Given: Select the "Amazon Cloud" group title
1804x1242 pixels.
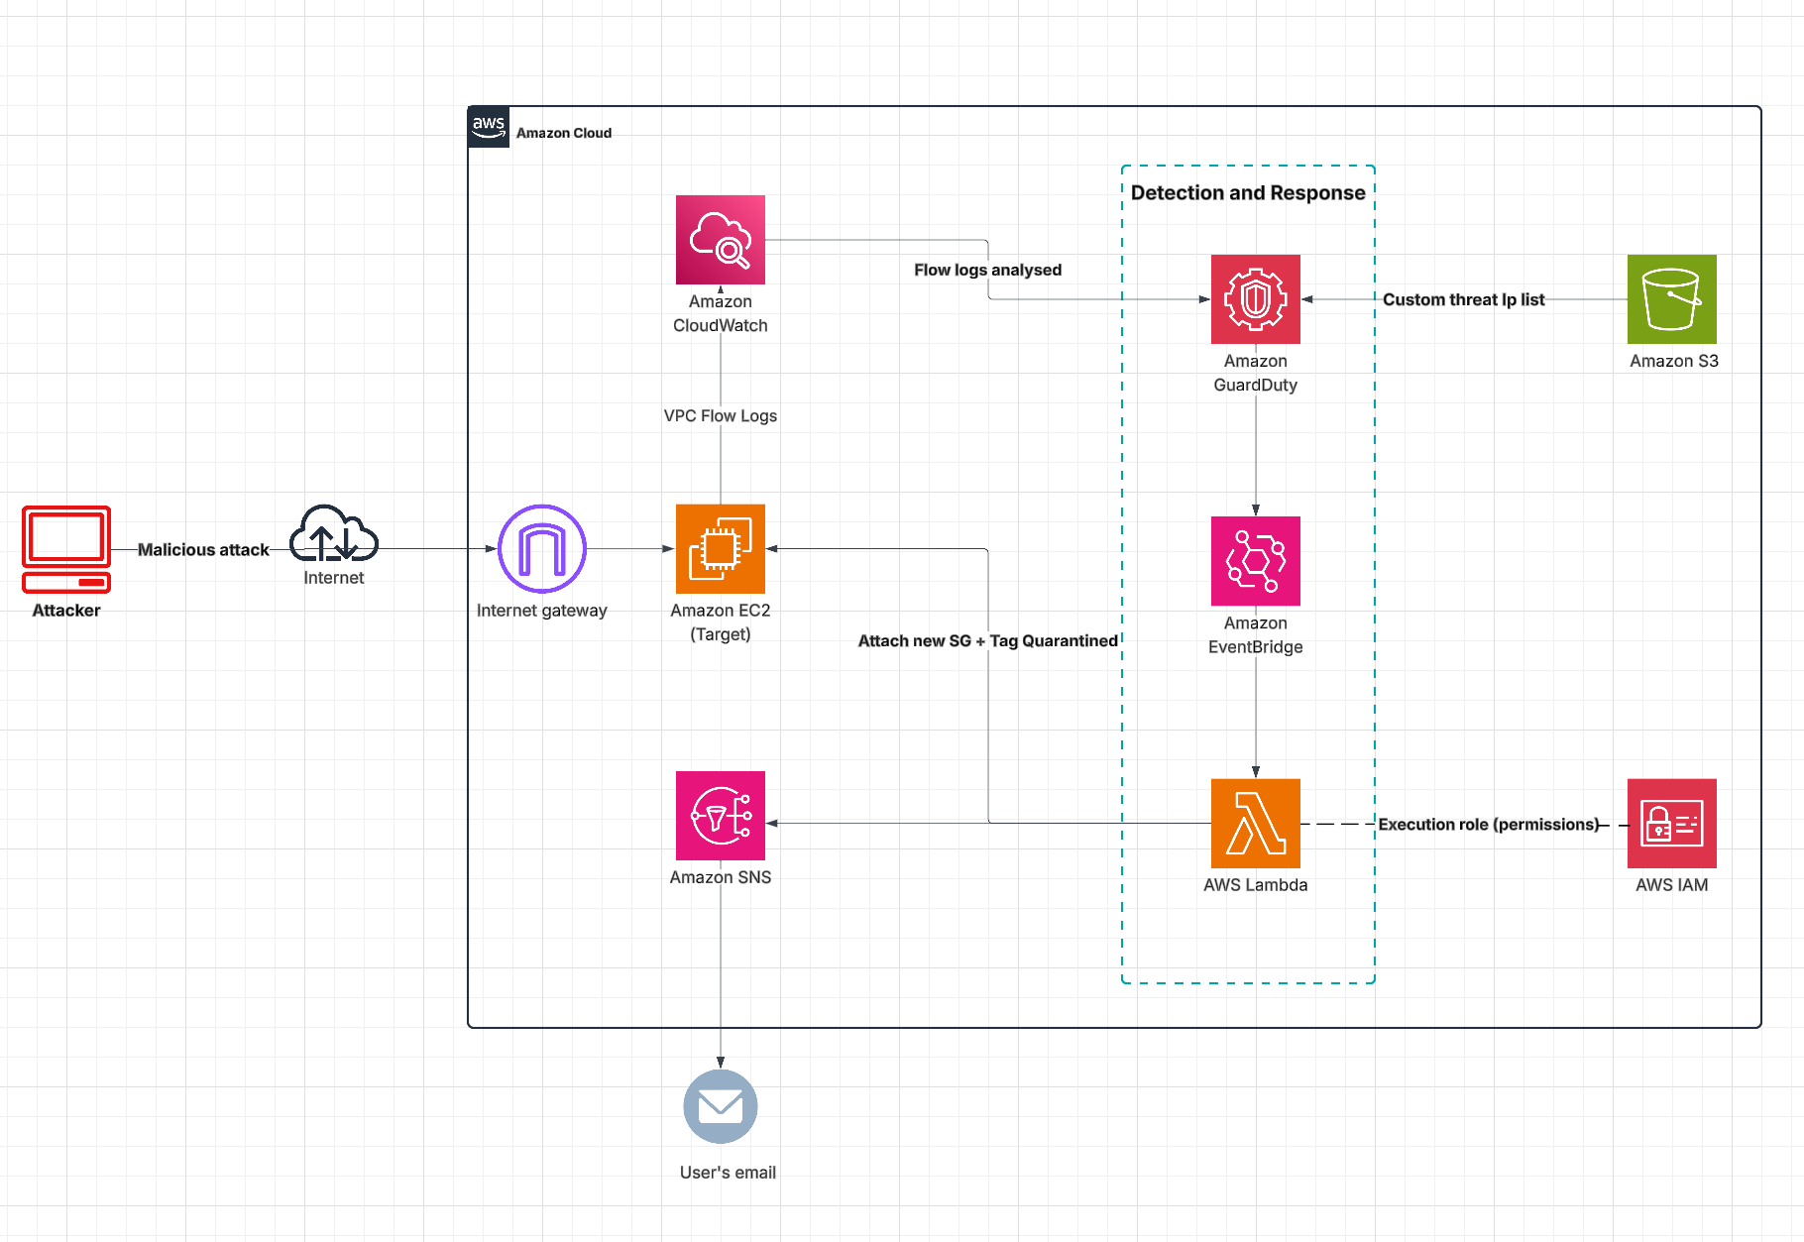Looking at the screenshot, I should click(564, 133).
